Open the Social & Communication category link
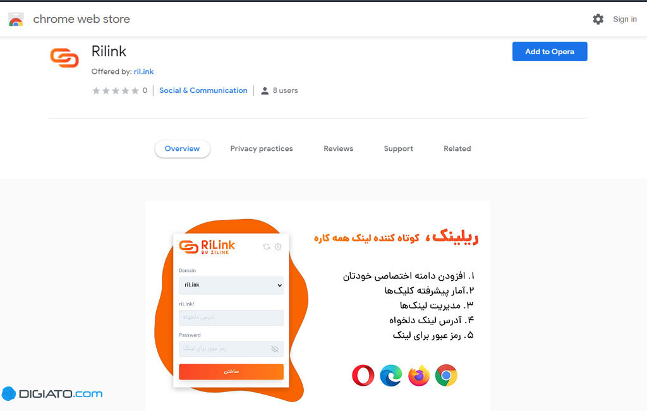 tap(203, 90)
